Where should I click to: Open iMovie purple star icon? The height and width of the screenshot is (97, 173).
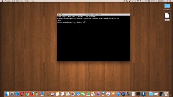click(98, 94)
